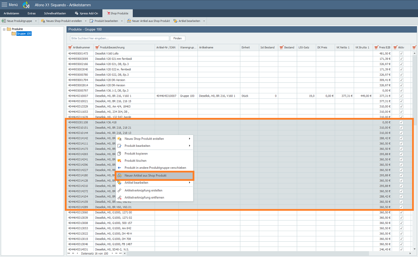Collapse the Produkte tree node
Screen dimensions: 418x257
[4, 29]
